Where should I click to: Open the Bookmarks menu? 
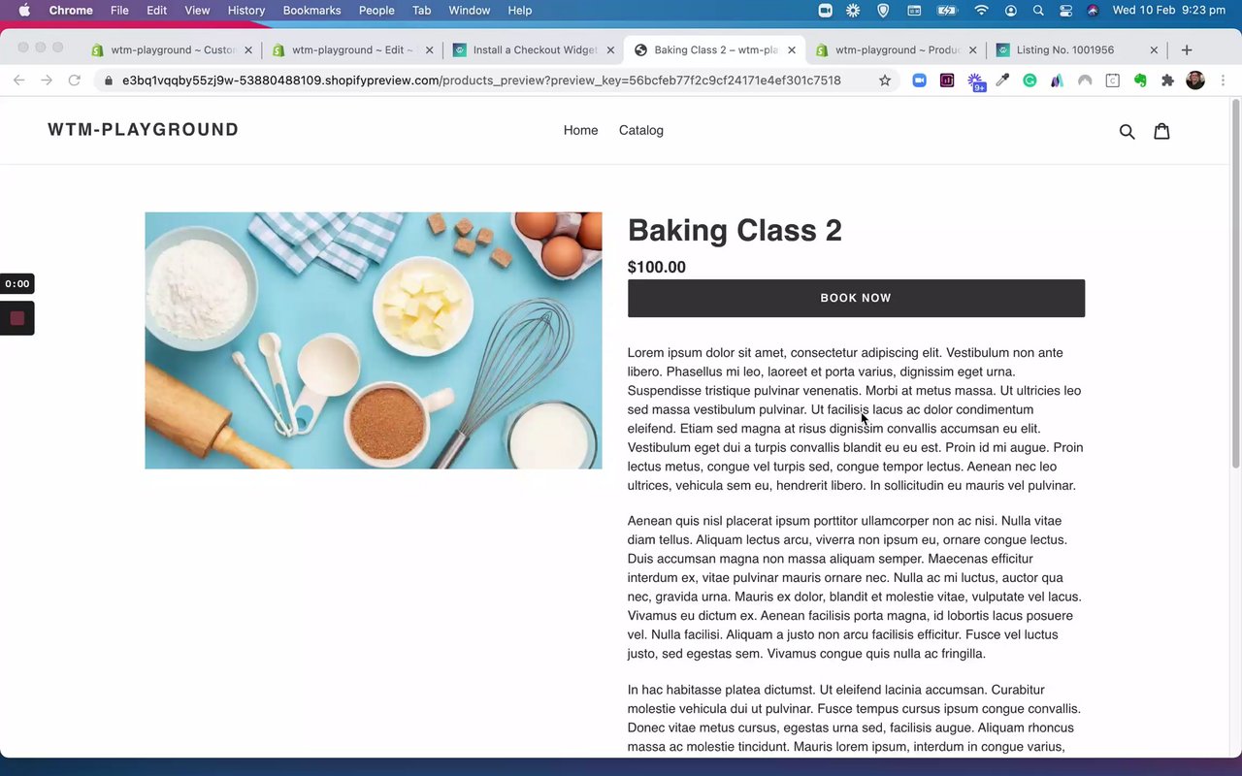pyautogui.click(x=311, y=11)
